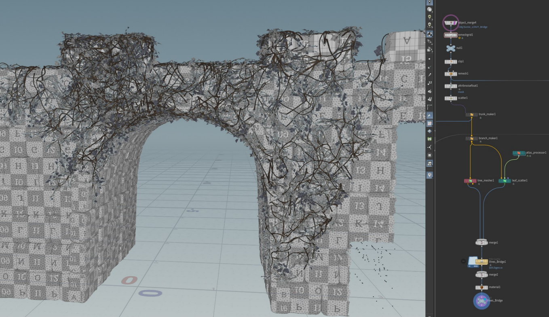Image resolution: width=549 pixels, height=317 pixels.
Task: Click the merge1 node
Action: [x=481, y=243]
